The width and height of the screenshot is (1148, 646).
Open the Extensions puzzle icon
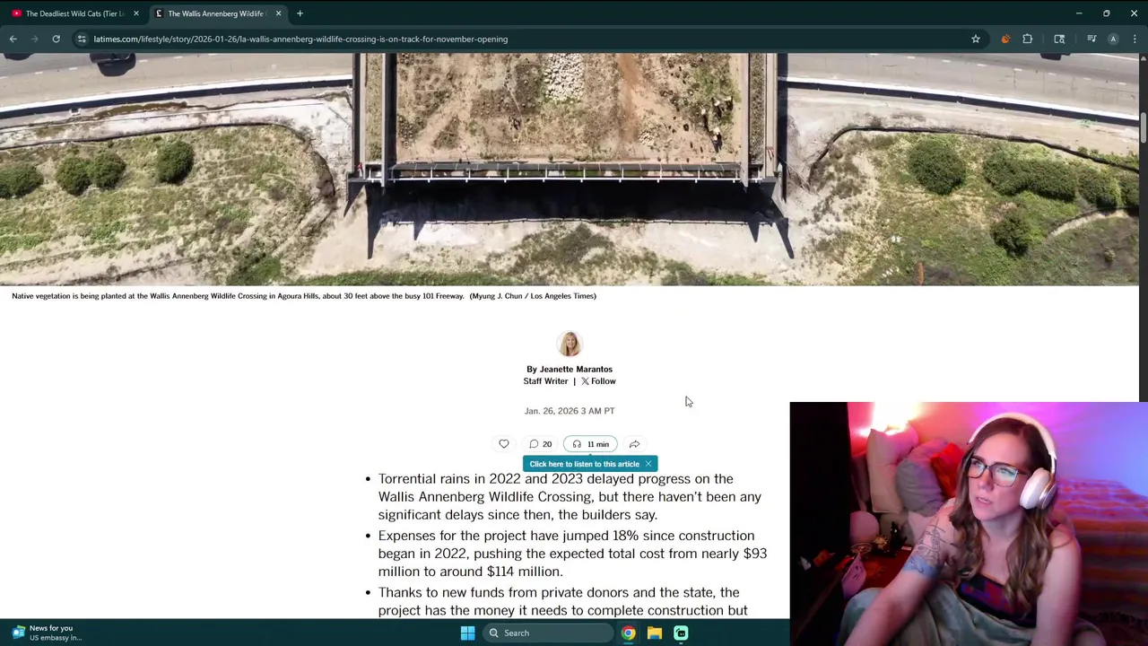click(x=1028, y=39)
